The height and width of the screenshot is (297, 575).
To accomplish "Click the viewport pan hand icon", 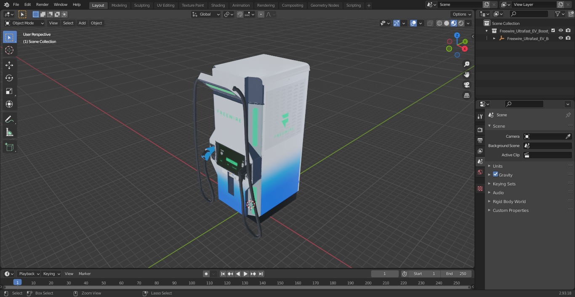I will pyautogui.click(x=466, y=75).
